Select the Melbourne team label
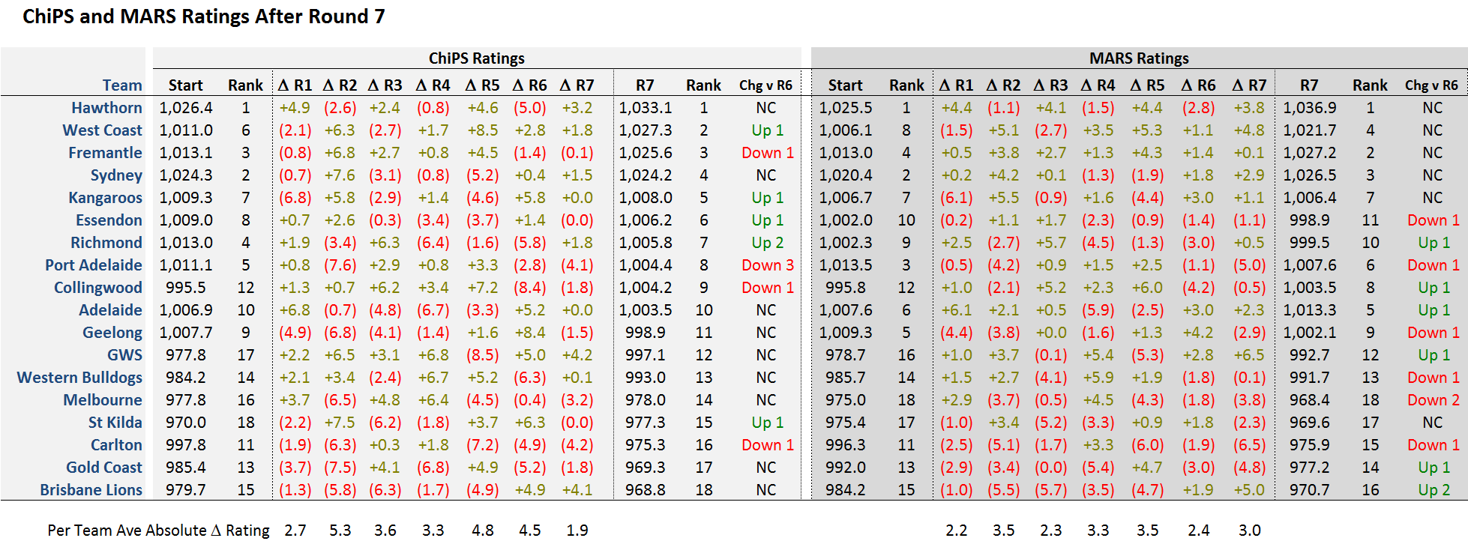 coord(103,400)
